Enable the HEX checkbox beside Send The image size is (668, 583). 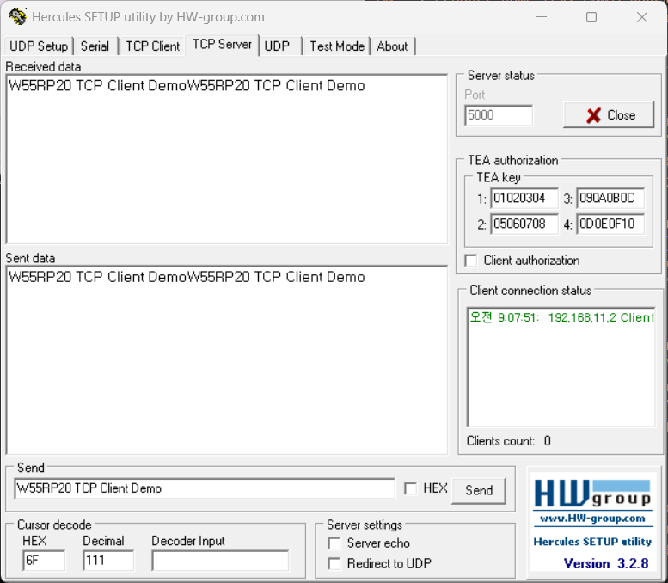click(x=411, y=488)
